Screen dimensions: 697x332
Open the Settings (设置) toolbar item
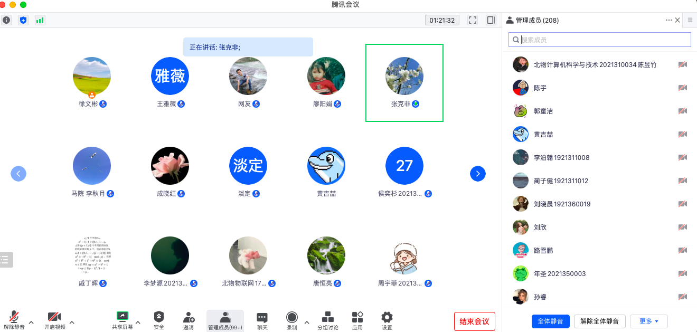(387, 320)
